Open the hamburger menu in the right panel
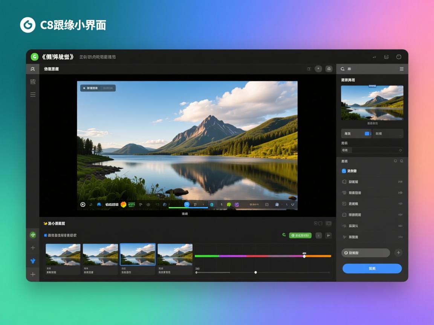Viewport: 434px width, 325px height. [x=402, y=69]
